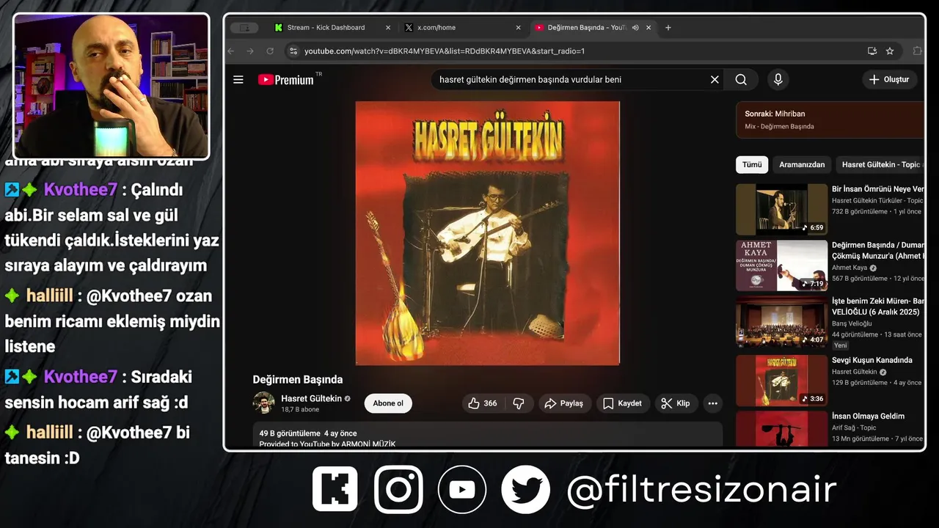Screen dimensions: 939x528
Task: Open Sevgi Kuşun Kanadında video thumbnail
Action: [x=781, y=380]
